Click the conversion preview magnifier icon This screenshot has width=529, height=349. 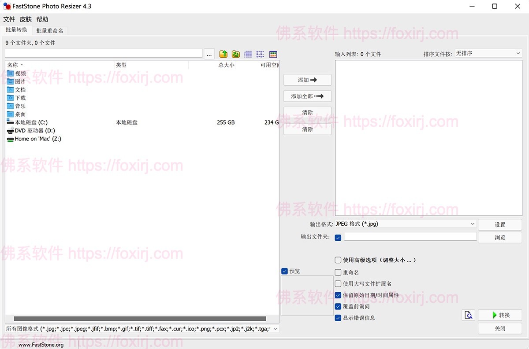coord(468,315)
